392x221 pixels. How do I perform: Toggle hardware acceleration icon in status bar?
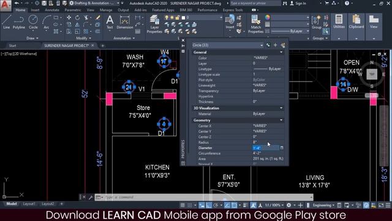(x=366, y=205)
